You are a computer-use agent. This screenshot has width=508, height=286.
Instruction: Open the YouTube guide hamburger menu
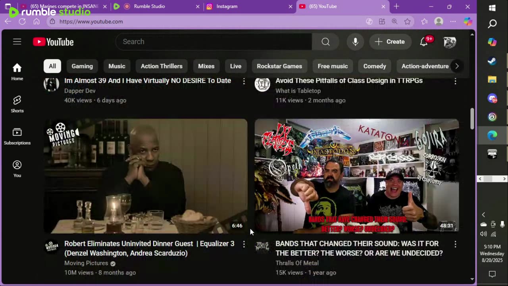(17, 42)
